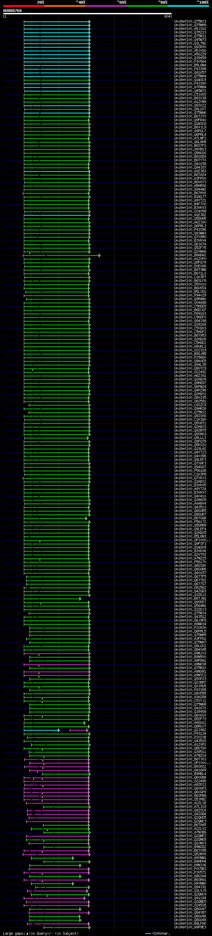212x936 pixels.
Task: Click the query end position 604
Action: click(x=167, y=16)
